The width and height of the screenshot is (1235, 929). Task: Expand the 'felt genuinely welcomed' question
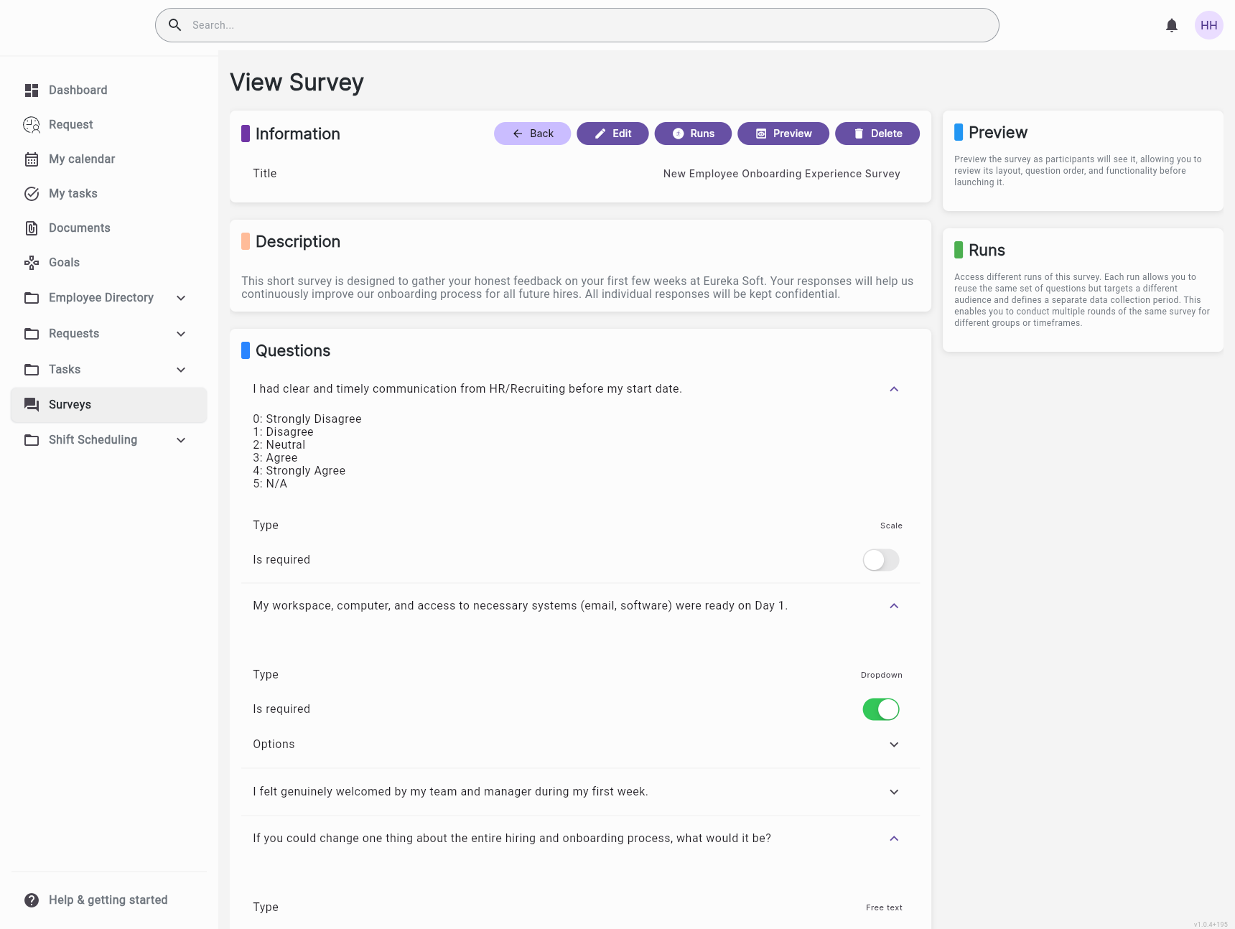[894, 792]
